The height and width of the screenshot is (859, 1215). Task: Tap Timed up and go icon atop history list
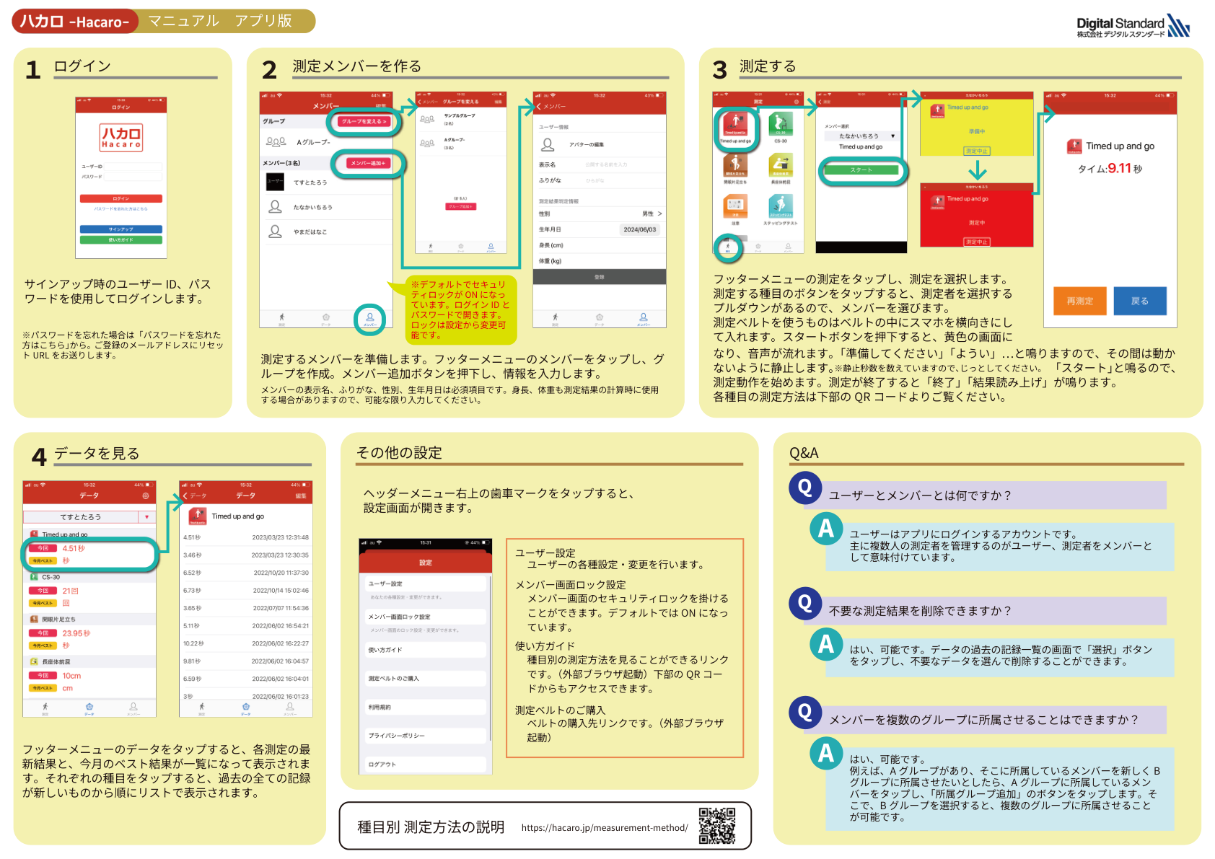click(x=198, y=516)
